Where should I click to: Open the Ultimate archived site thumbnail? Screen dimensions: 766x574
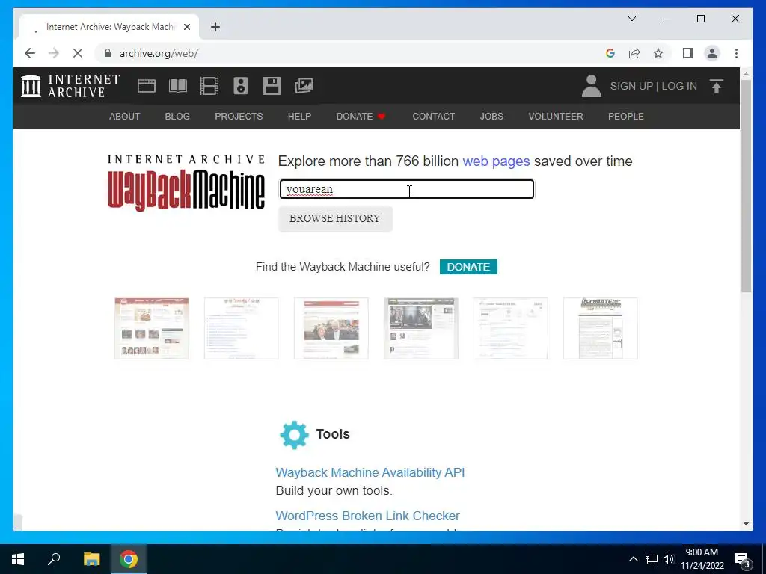click(x=601, y=329)
